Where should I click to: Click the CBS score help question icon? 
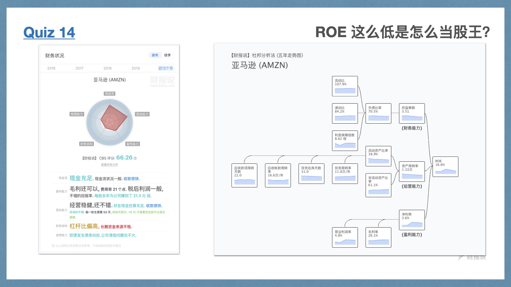(x=135, y=158)
